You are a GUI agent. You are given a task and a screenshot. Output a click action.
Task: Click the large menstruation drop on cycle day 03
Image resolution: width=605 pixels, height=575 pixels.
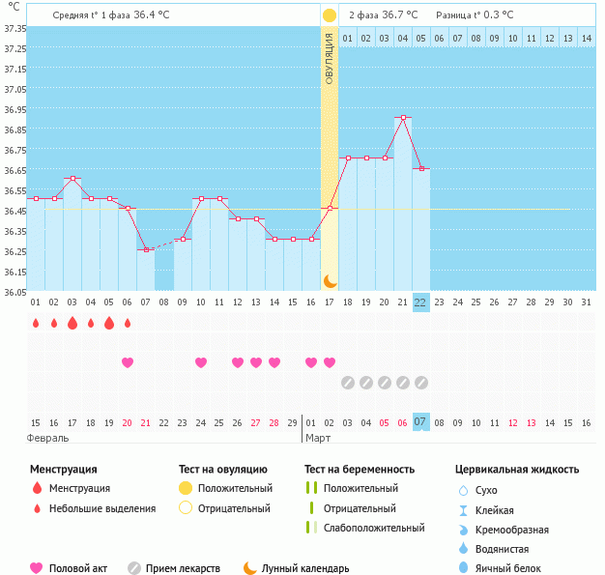pos(72,324)
